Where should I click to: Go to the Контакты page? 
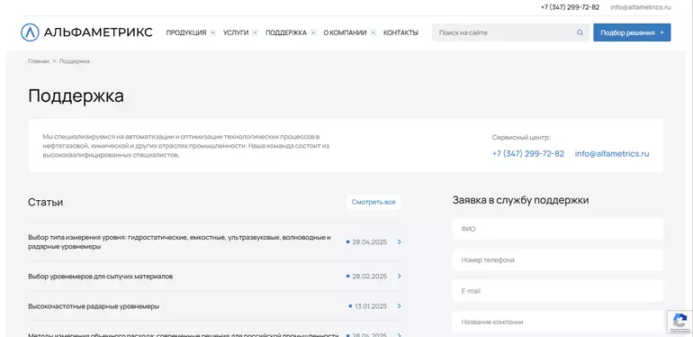coord(400,32)
